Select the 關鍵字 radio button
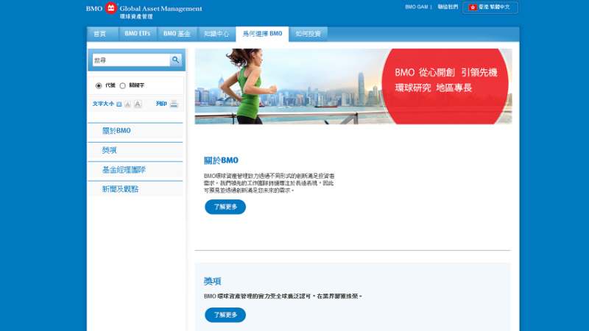 pyautogui.click(x=122, y=85)
